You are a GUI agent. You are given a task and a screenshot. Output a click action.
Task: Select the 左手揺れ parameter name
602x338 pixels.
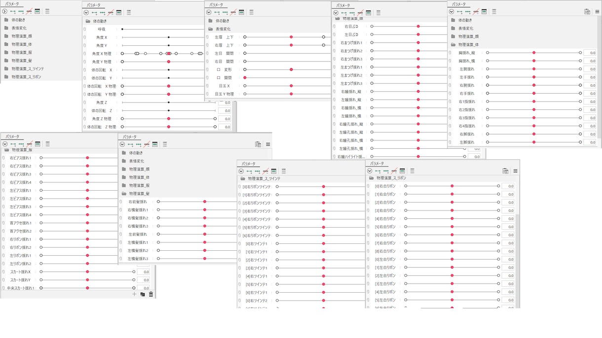tap(467, 77)
